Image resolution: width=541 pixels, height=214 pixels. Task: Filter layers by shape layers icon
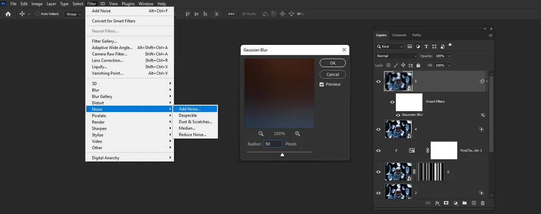434,46
